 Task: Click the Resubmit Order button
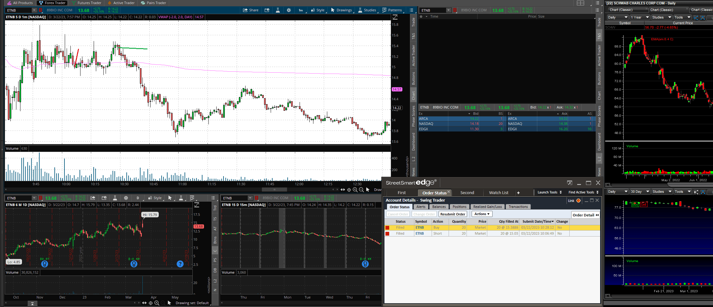pyautogui.click(x=453, y=214)
